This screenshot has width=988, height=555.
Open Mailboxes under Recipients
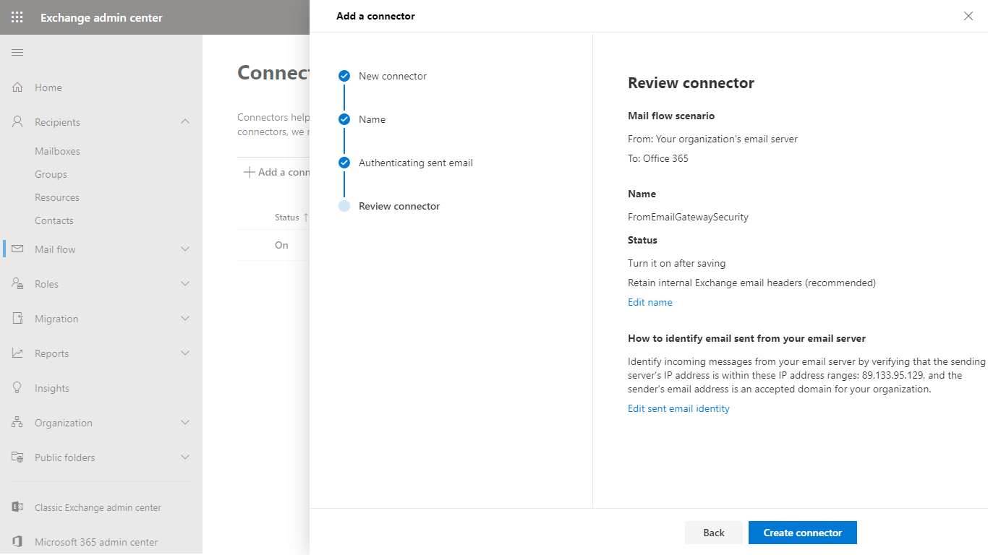point(57,151)
